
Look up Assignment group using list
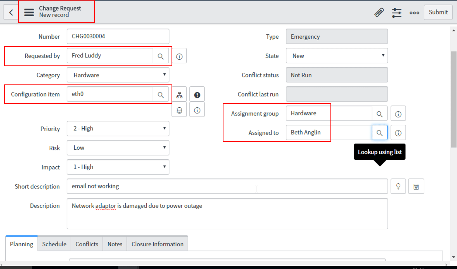[x=380, y=114]
